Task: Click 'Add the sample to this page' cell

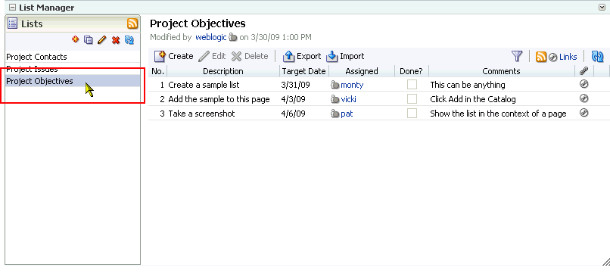Action: point(219,99)
